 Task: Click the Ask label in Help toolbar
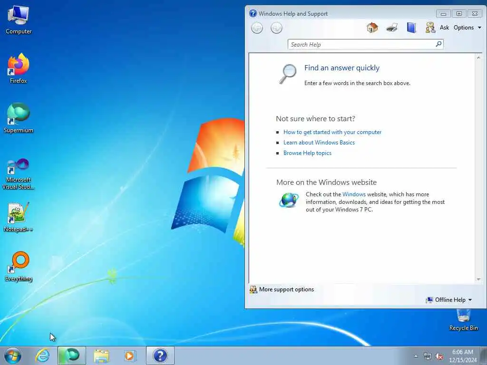[x=444, y=28]
